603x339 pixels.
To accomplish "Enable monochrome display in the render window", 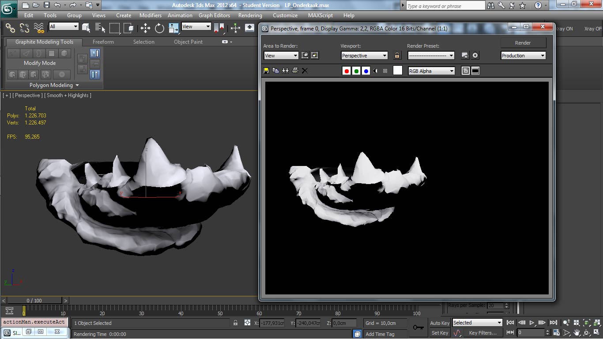I will [375, 70].
